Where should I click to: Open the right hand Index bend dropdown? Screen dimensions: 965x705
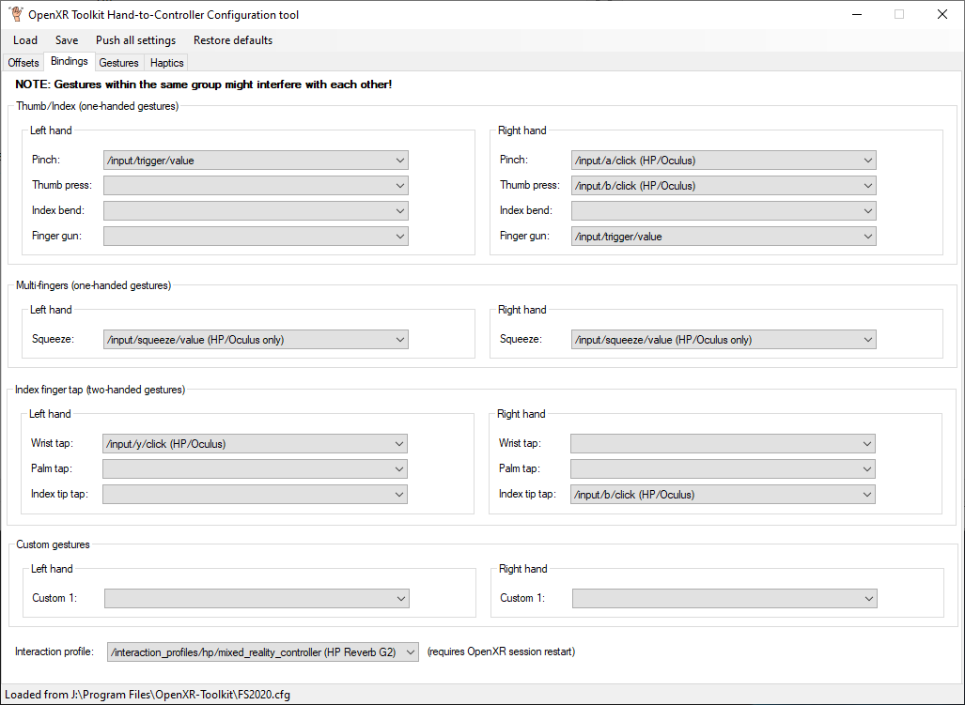pos(724,211)
